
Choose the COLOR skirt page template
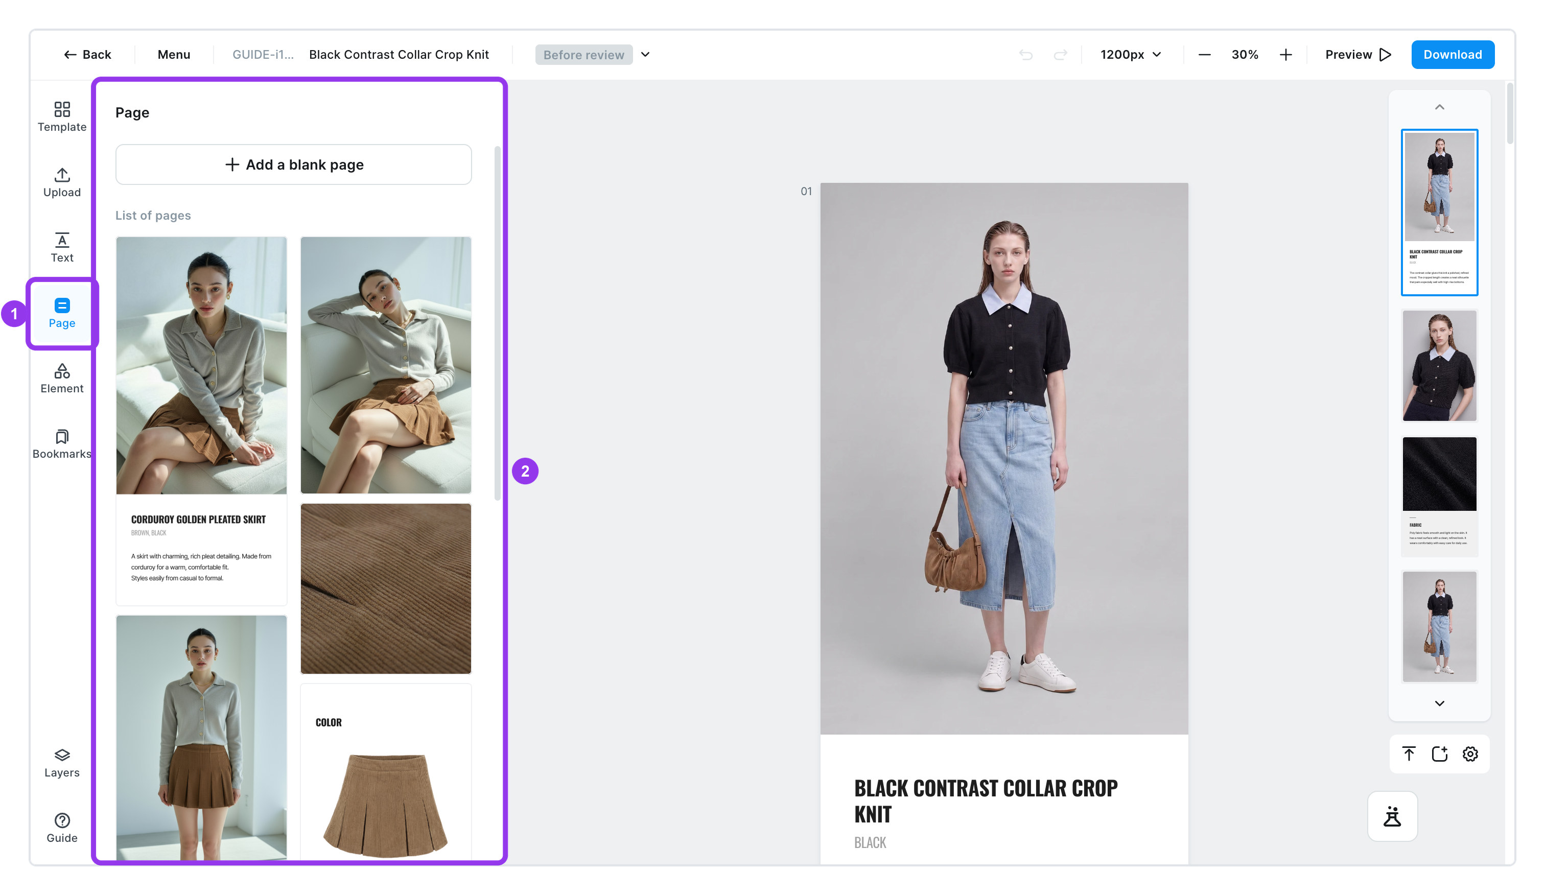point(386,771)
